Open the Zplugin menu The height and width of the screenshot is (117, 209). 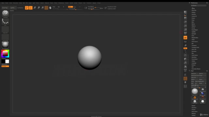click(x=94, y=3)
